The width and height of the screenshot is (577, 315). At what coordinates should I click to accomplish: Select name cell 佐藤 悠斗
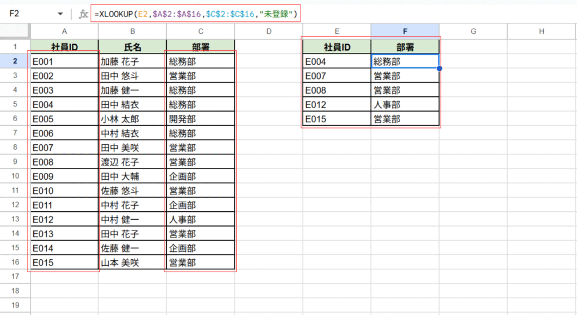tap(132, 190)
